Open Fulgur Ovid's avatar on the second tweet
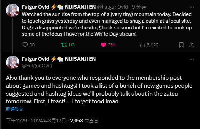 [x=13, y=62]
